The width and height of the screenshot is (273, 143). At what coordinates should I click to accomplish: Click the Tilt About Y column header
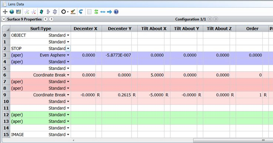(x=187, y=29)
